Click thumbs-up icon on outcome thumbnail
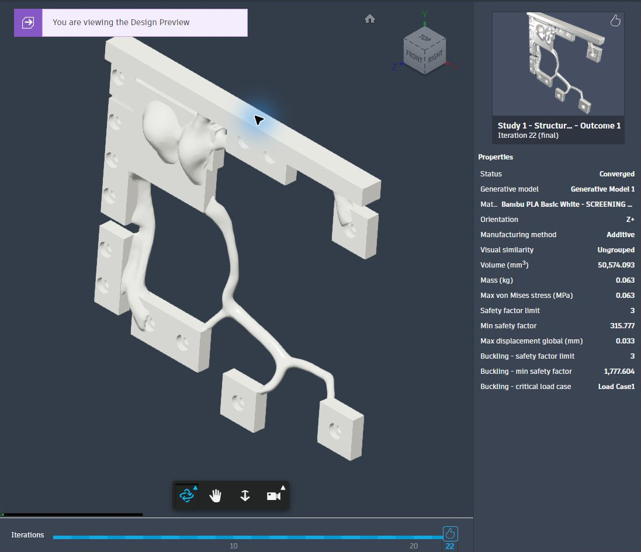Screen dimensions: 641x552 click(615, 20)
